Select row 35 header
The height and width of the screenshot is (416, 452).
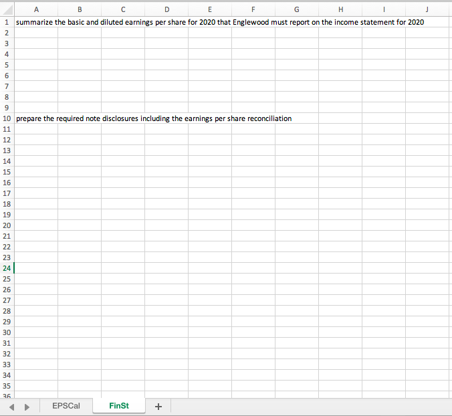click(7, 386)
